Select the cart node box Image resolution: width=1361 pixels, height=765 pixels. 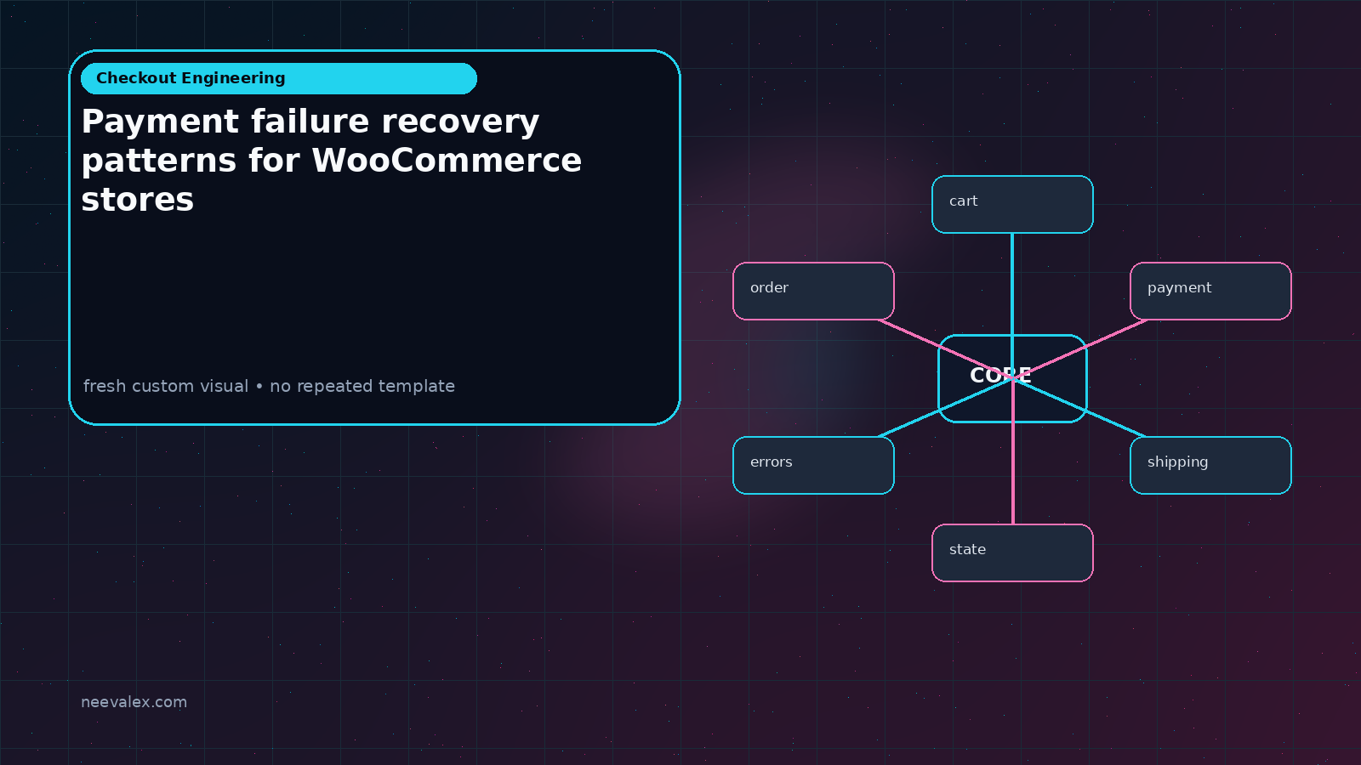1012,204
